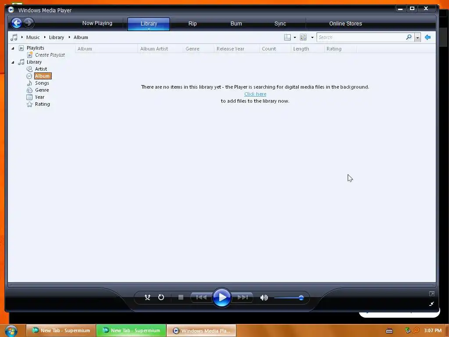This screenshot has width=449, height=337.
Task: Follow the Click here link
Action: tap(255, 94)
